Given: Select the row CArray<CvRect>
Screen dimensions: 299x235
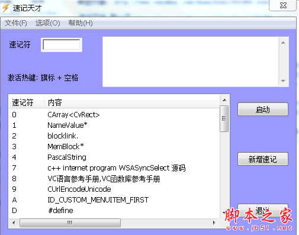Looking at the screenshot, I should (x=114, y=115).
